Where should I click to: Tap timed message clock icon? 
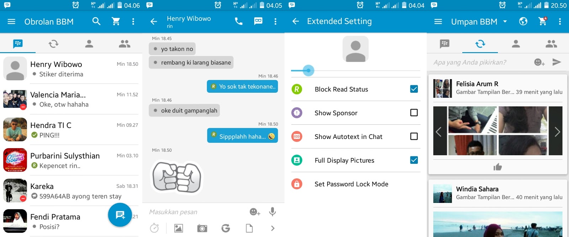[x=154, y=228]
